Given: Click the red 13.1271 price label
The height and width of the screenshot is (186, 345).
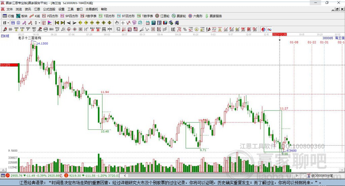Looking at the screenshot, I should [9, 65].
